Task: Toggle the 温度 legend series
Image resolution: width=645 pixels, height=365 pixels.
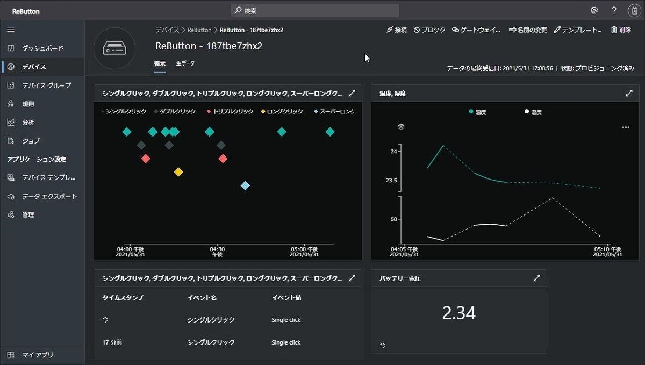Action: (478, 112)
